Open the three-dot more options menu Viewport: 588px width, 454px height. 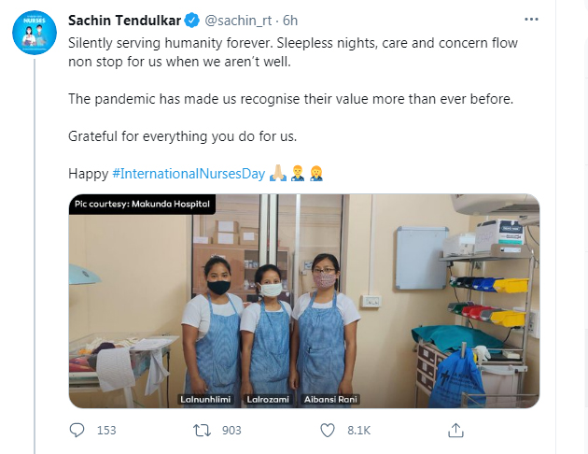coord(531,20)
